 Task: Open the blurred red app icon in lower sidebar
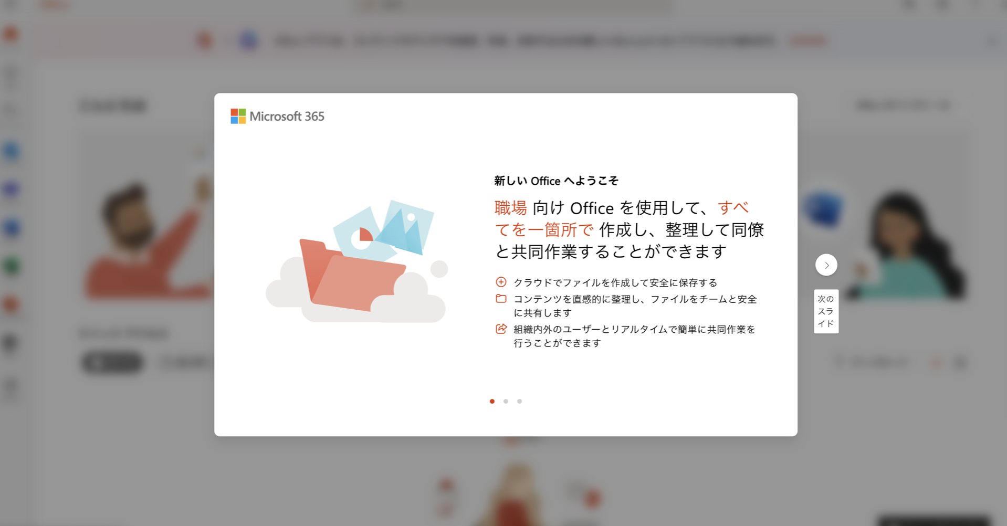point(12,304)
